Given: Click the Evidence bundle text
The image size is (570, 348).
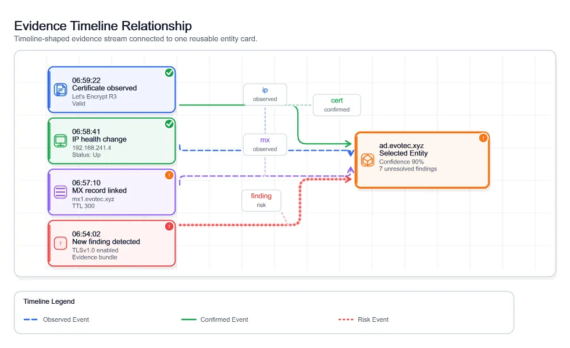Looking at the screenshot, I should tap(94, 257).
